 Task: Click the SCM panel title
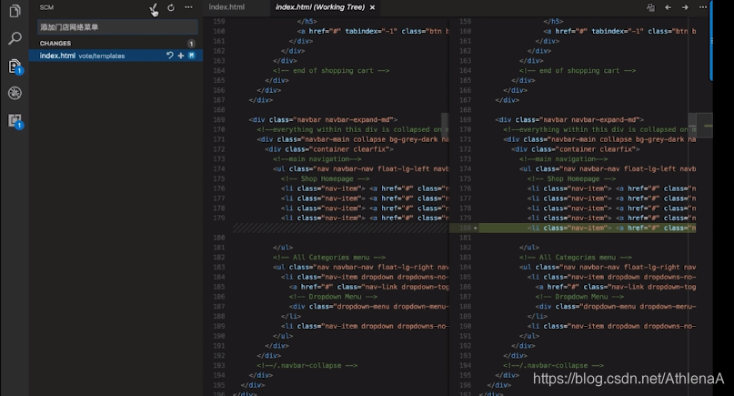[x=46, y=7]
